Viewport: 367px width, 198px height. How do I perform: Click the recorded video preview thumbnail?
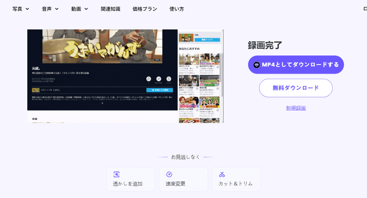point(125,76)
